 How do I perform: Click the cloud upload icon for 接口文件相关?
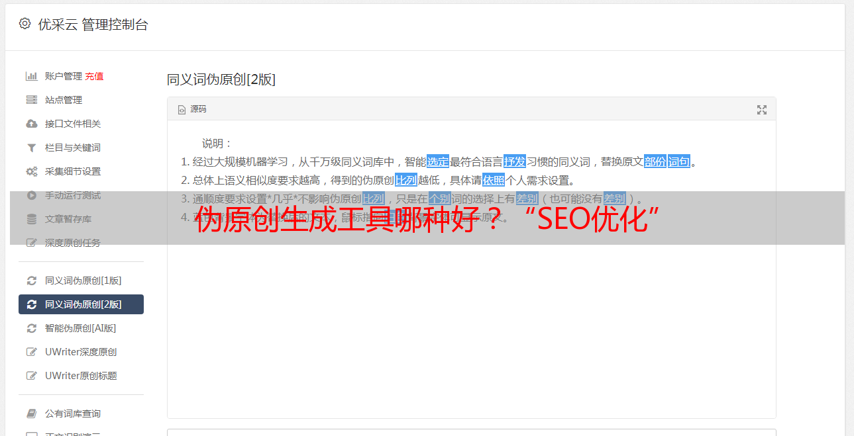tap(31, 124)
